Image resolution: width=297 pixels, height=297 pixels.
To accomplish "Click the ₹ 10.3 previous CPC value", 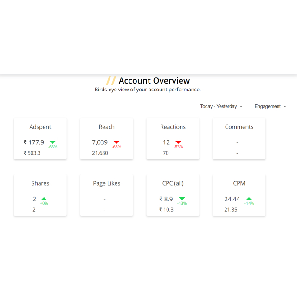I will point(166,210).
